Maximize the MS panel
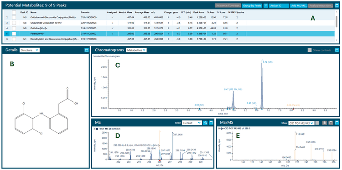 211,123
